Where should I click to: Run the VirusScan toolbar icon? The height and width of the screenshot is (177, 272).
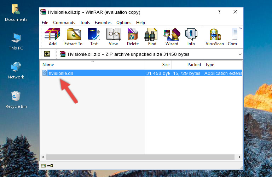click(215, 34)
